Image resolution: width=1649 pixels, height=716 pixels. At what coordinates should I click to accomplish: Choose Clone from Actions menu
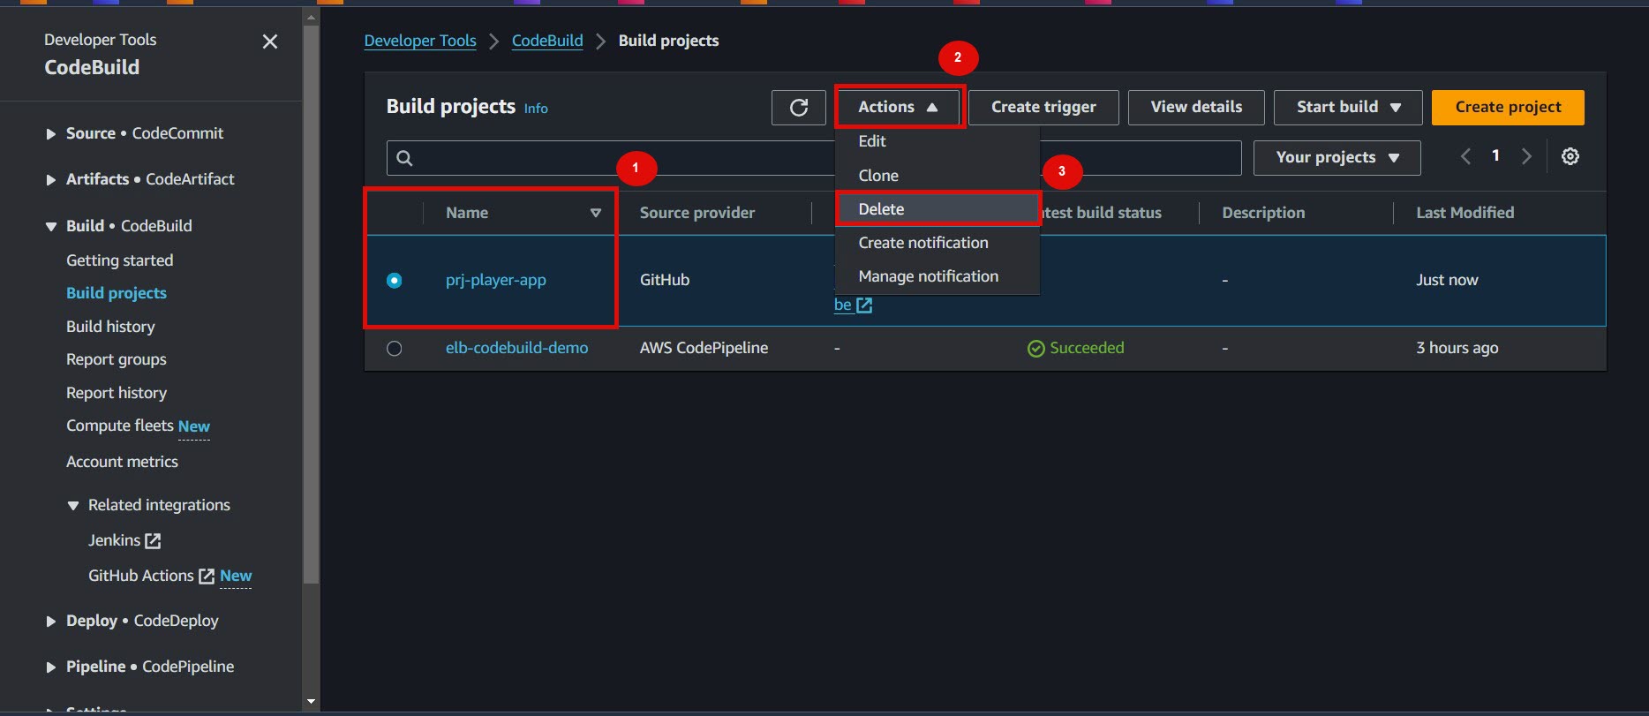pyautogui.click(x=937, y=176)
